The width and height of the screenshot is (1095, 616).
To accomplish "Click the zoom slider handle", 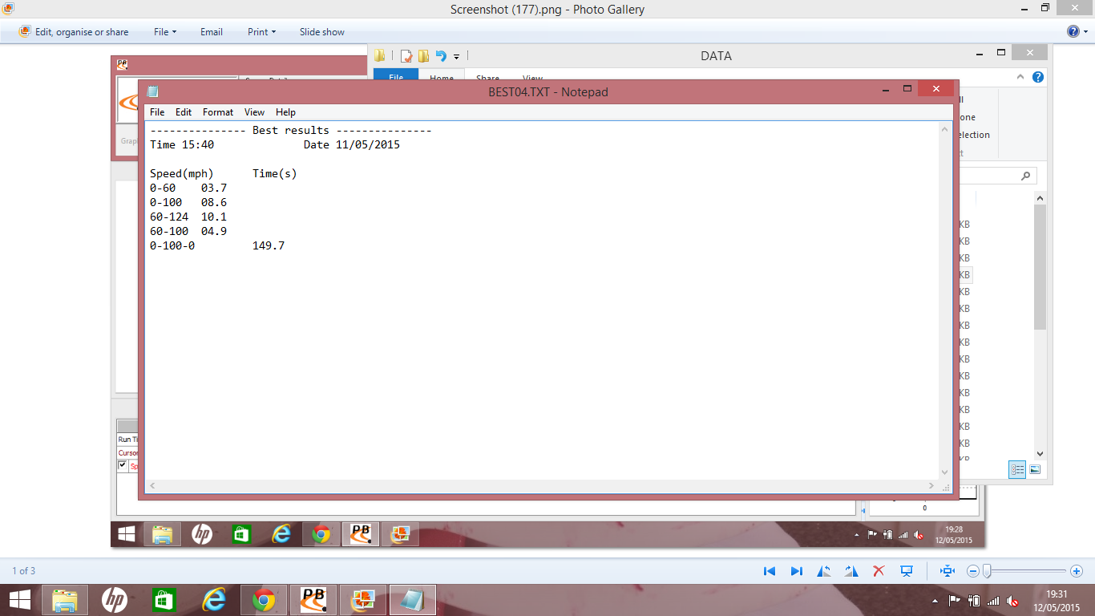I will tap(987, 571).
